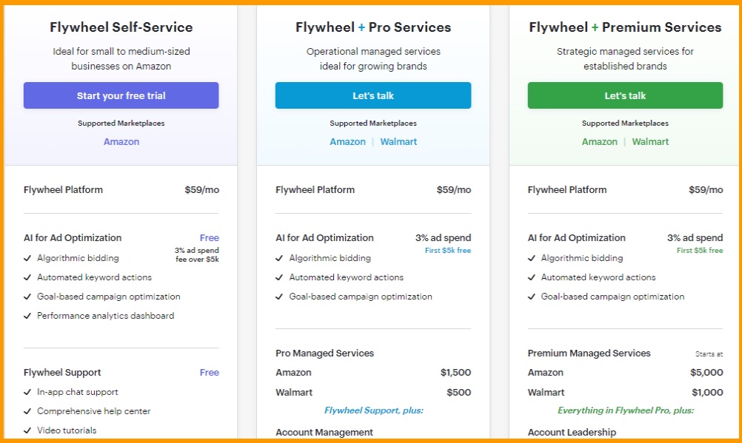
Task: Click checkmark beside Performance analytics dashboard
Action: pyautogui.click(x=27, y=316)
